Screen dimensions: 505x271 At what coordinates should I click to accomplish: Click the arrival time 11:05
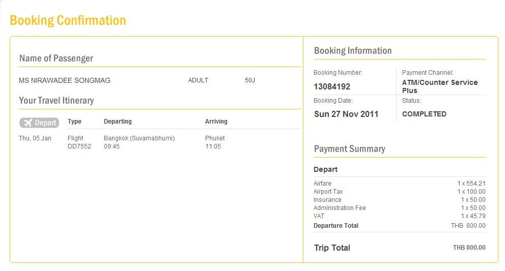213,146
